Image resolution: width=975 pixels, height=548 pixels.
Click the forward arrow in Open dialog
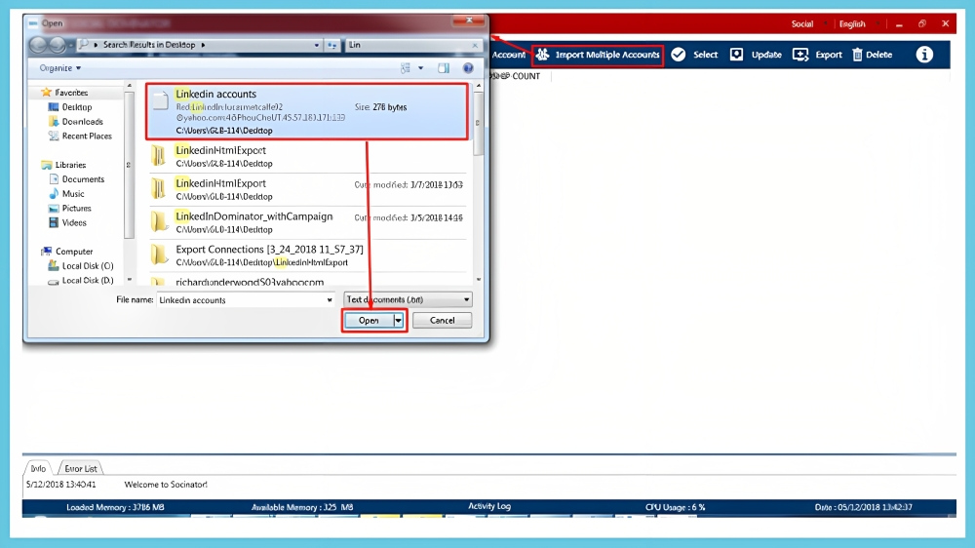click(x=58, y=45)
